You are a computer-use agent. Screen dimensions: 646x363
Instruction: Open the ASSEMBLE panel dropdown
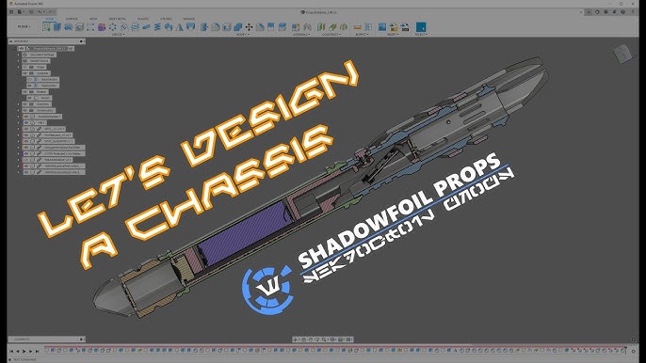pyautogui.click(x=301, y=35)
